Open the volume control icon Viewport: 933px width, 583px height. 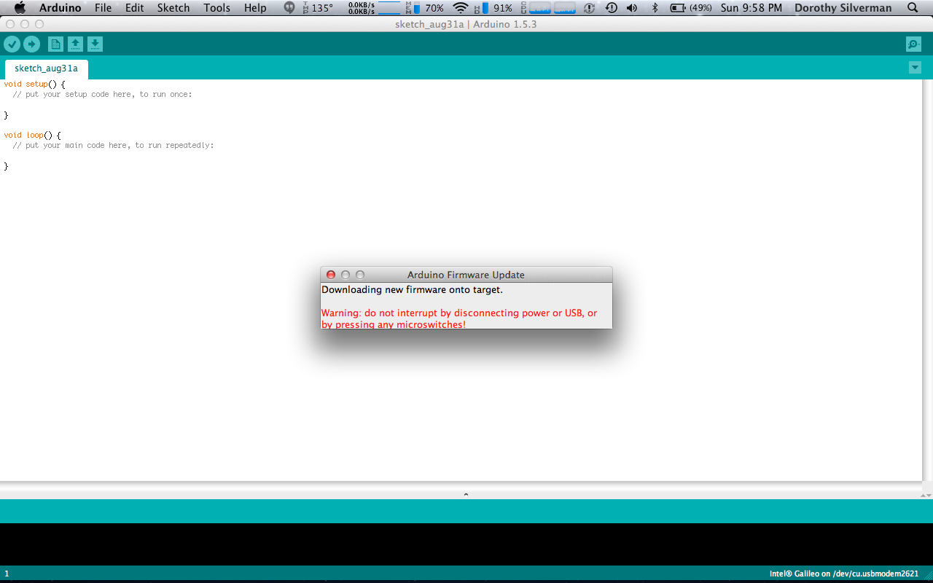[x=632, y=8]
